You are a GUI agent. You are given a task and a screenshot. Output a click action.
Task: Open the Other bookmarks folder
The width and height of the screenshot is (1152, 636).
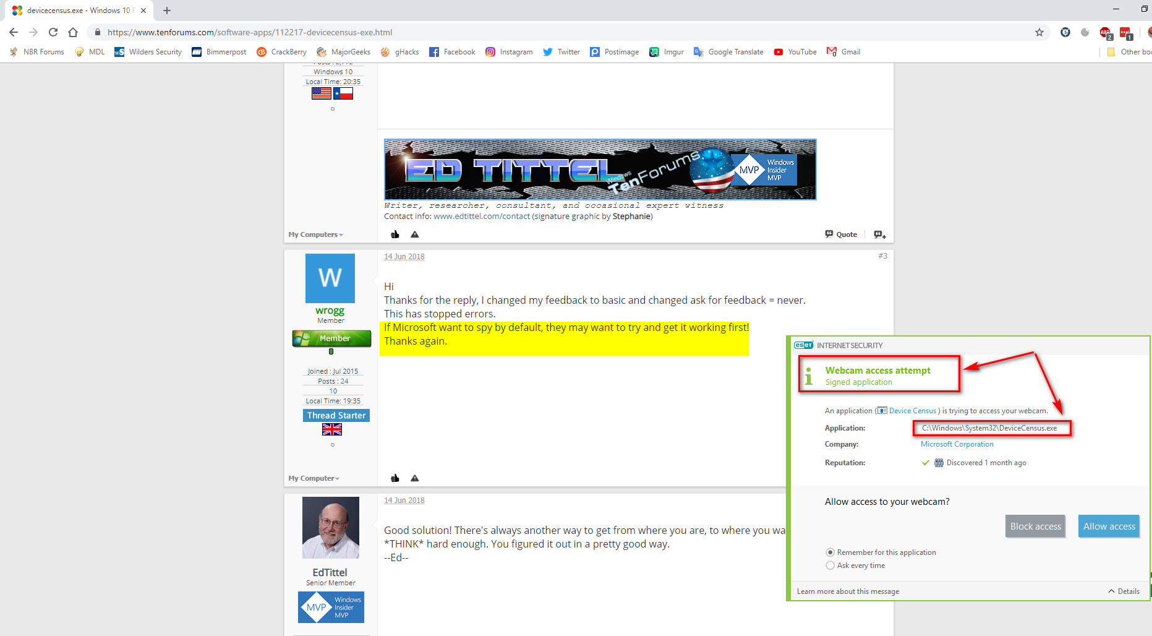[1129, 52]
